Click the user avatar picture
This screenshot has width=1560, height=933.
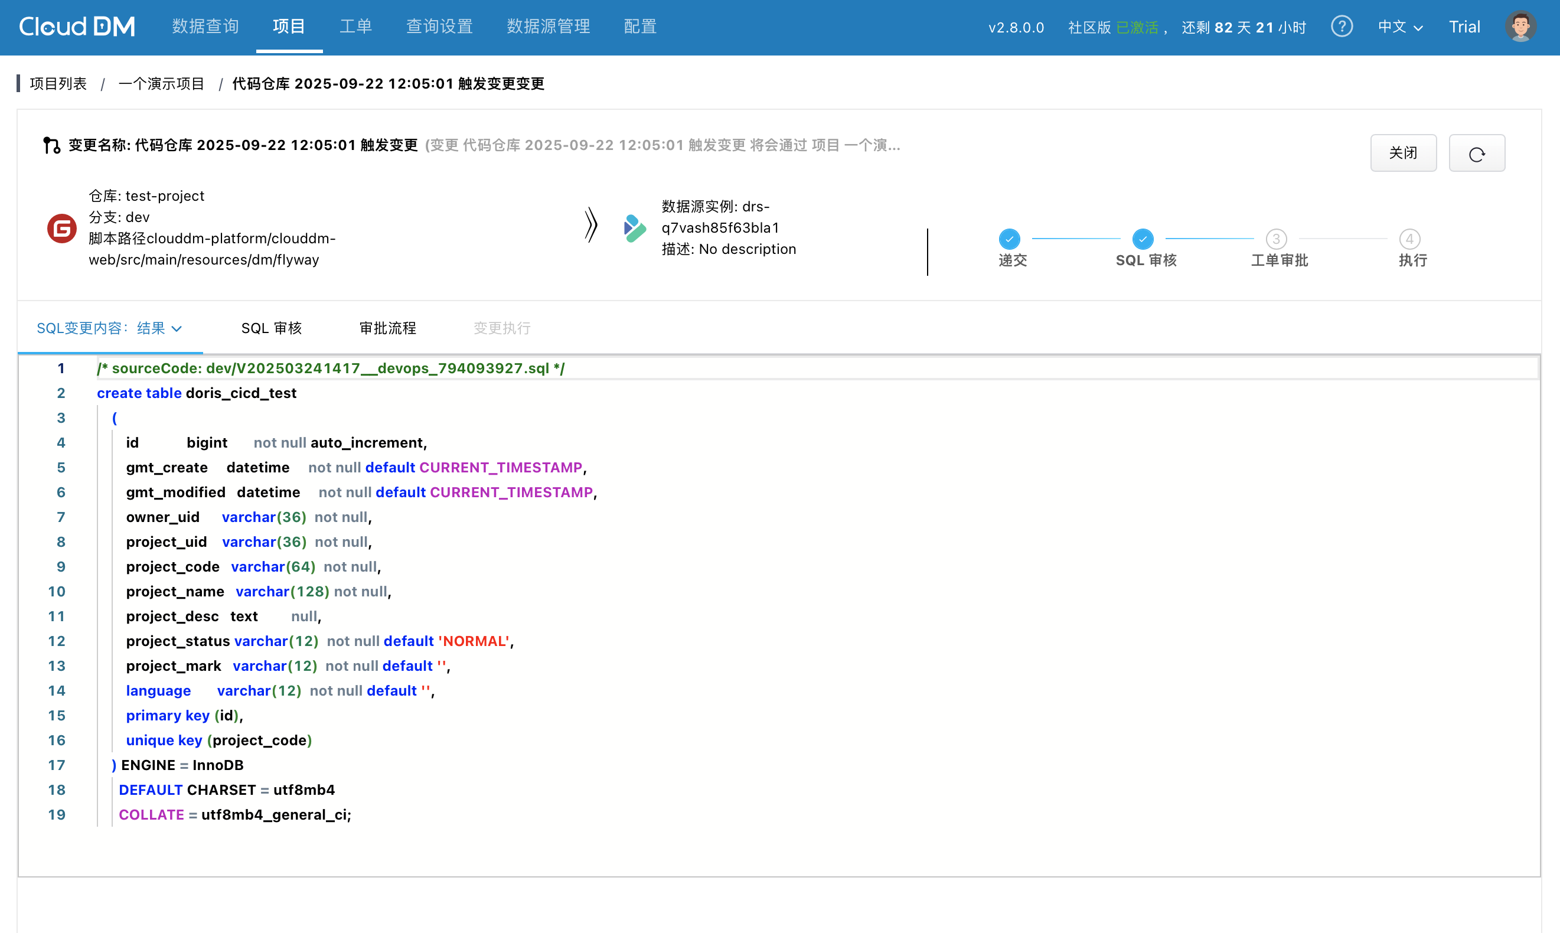[1520, 27]
